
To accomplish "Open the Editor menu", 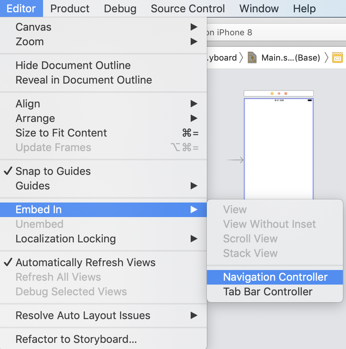I will pos(21,8).
